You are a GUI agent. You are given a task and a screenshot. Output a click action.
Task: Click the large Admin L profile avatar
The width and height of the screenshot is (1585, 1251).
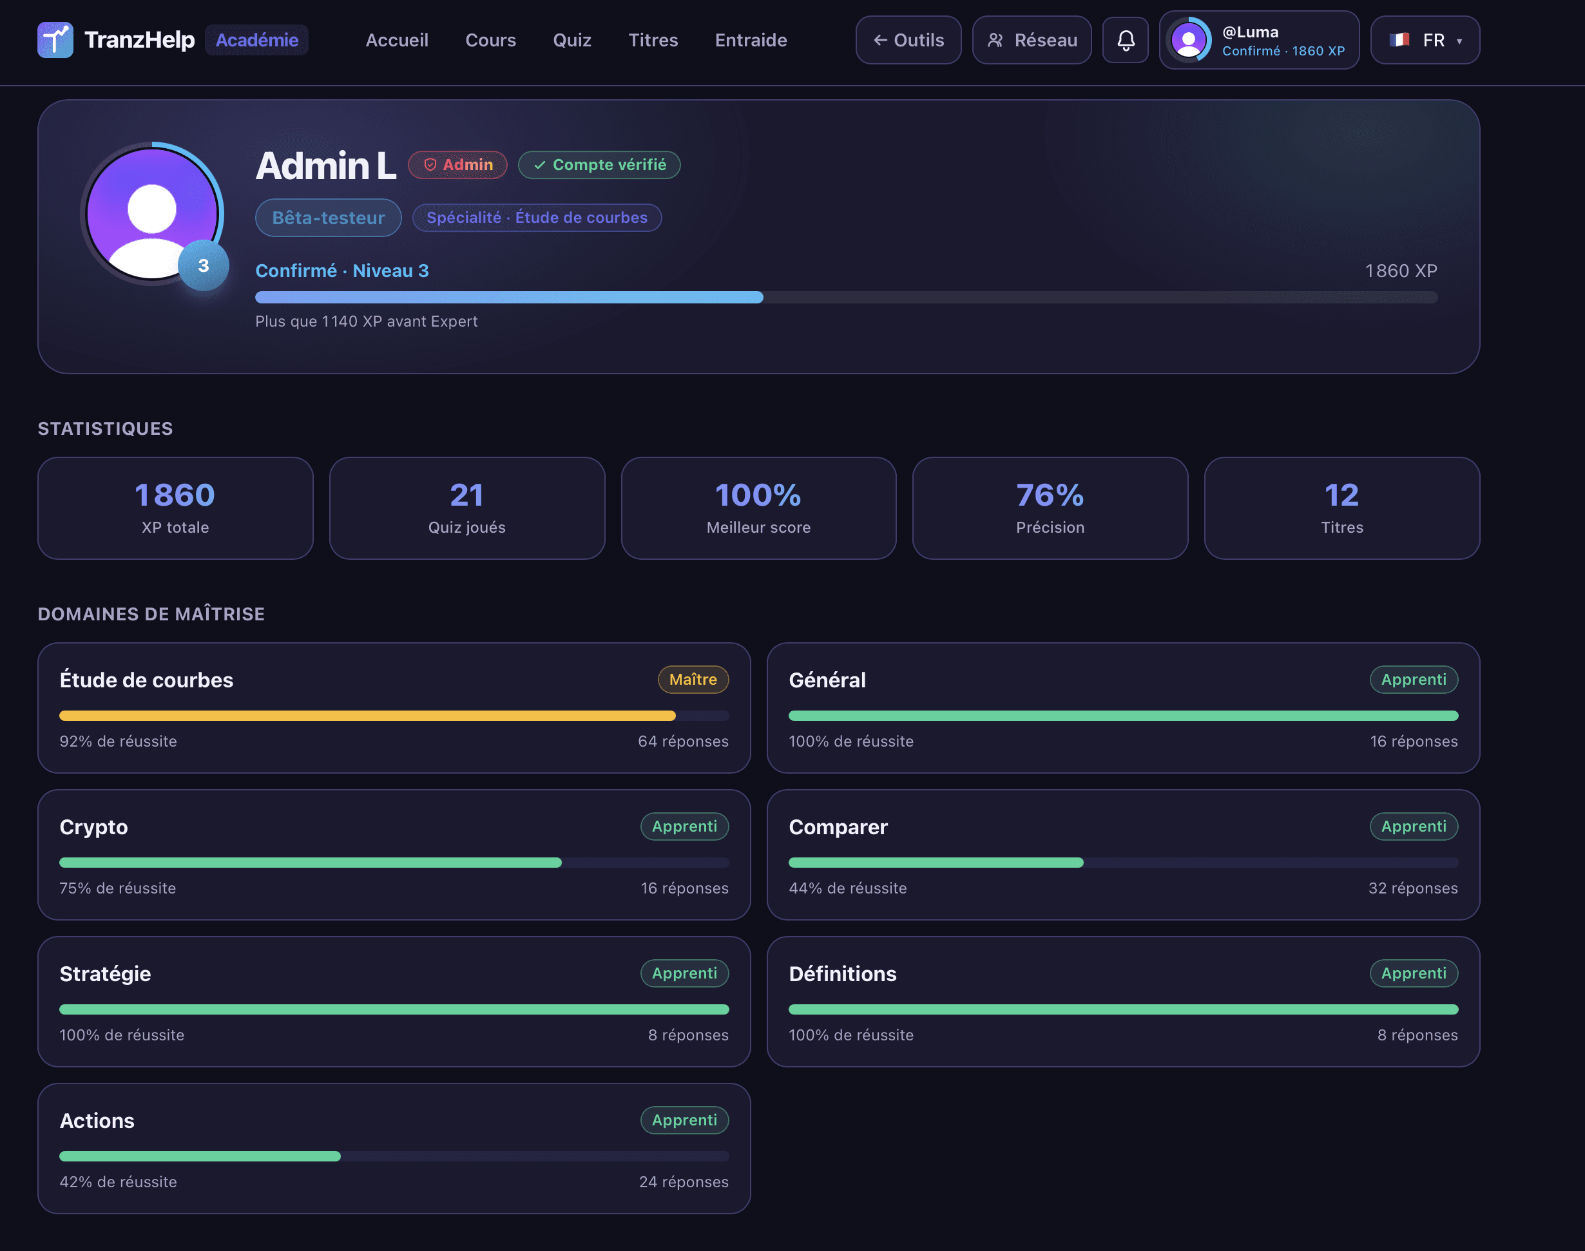pyautogui.click(x=152, y=213)
